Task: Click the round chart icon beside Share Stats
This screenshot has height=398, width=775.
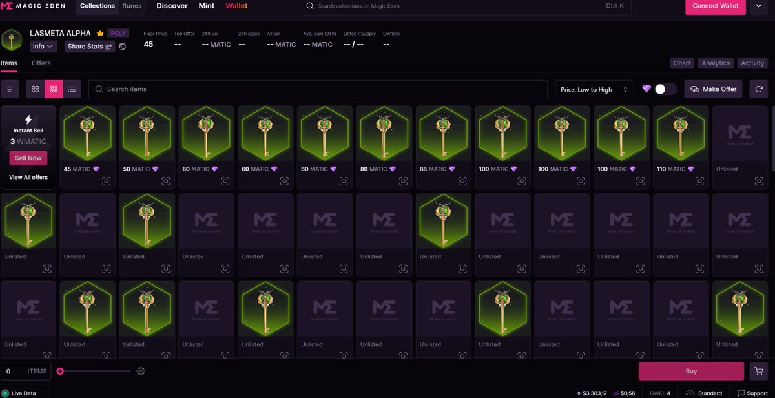Action: click(x=122, y=47)
